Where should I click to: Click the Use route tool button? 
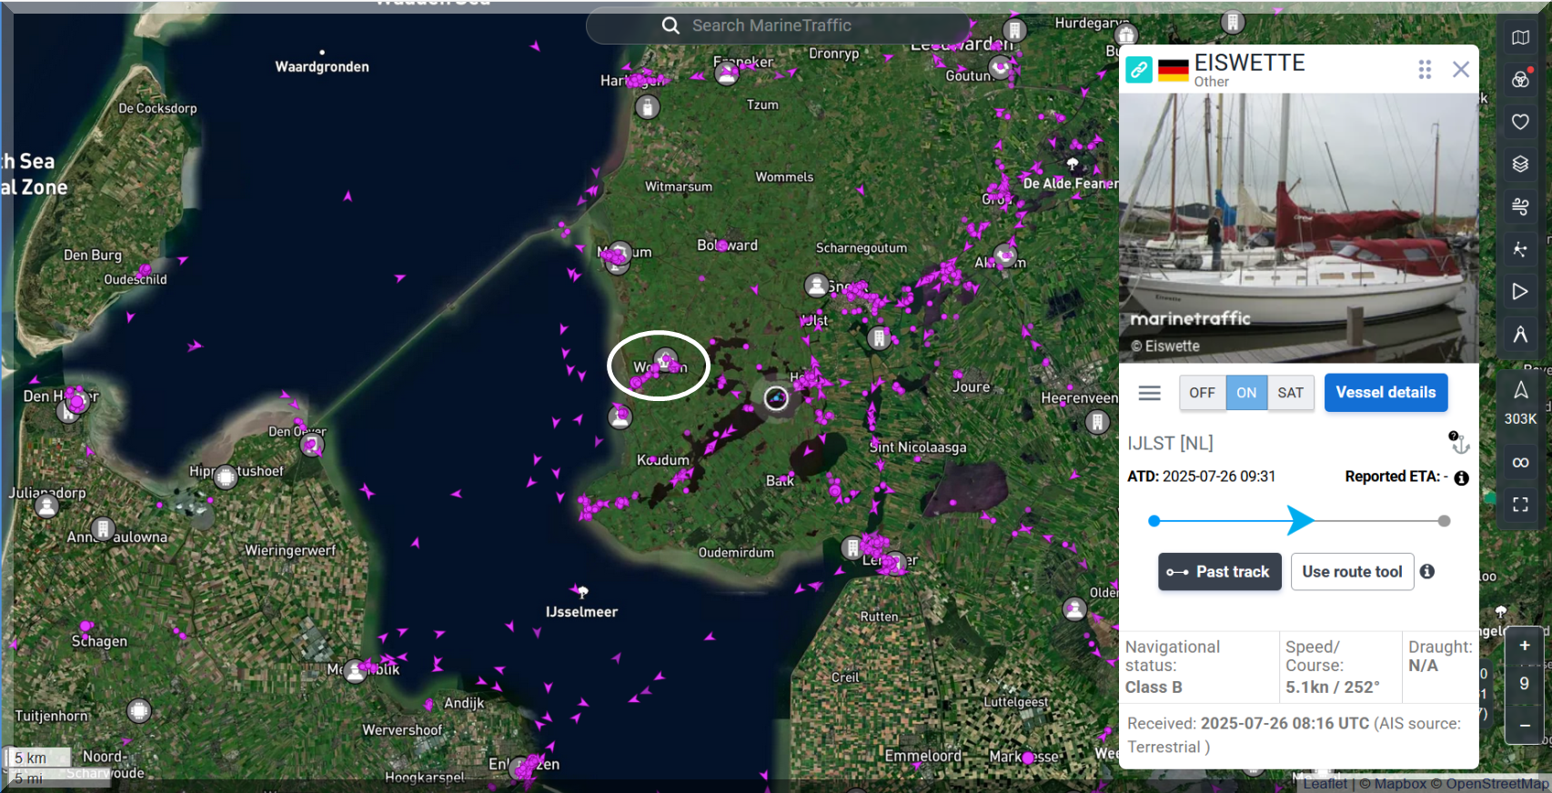coord(1352,572)
